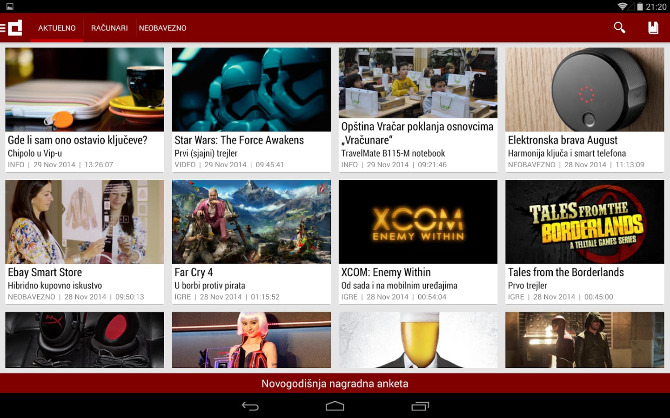
Task: Open article 'Gde li sam ono ostavio ključeve?'
Action: 77,140
